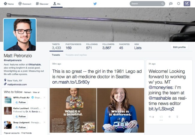This screenshot has width=195, height=135.
Task: Reply to the Welcome tweet
Action: [151, 117]
